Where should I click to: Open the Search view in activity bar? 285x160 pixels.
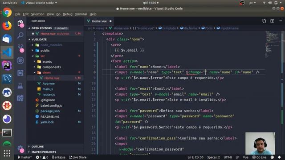coord(20,35)
